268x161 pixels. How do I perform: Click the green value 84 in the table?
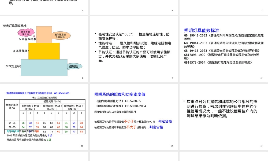[23, 127]
